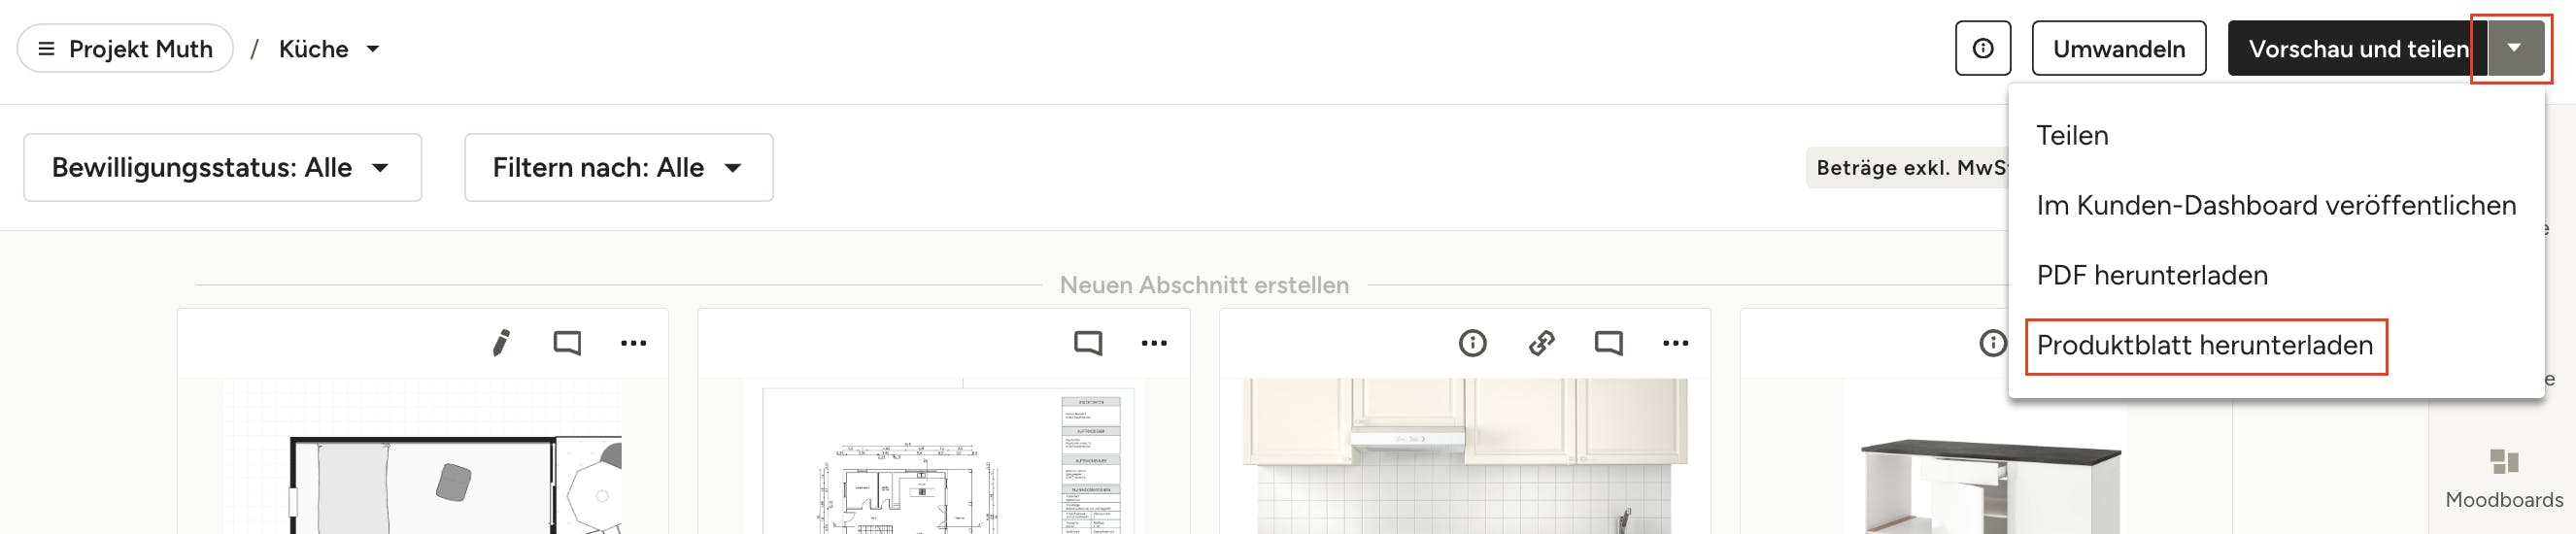Open three-dot menu on kitchen photo card

tap(1675, 343)
